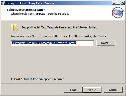Click the separator line above the wizard buttons

point(63,84)
